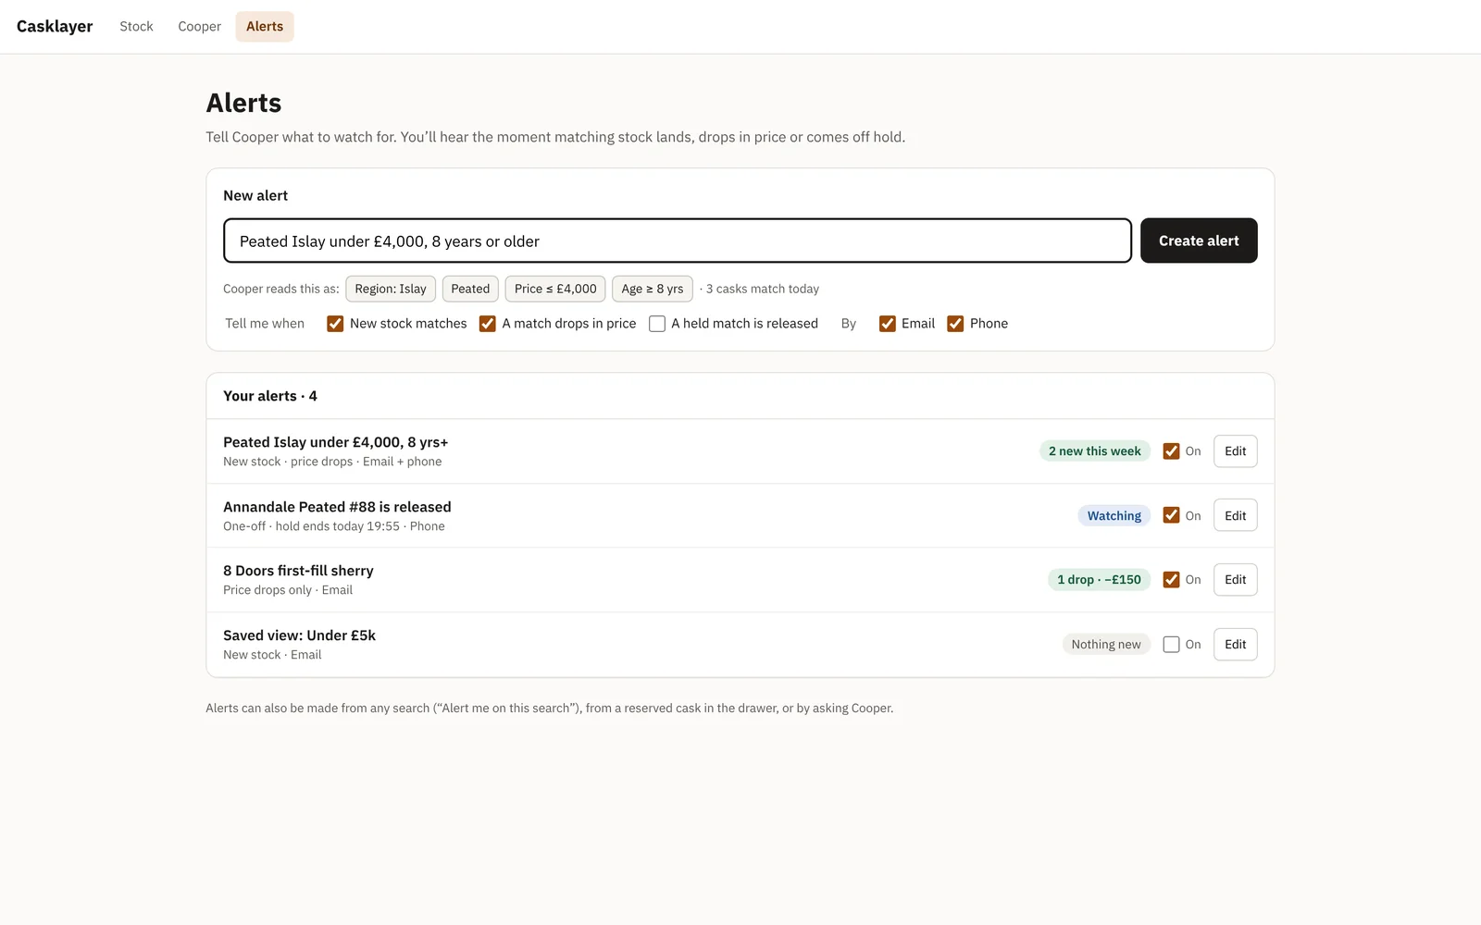Click the Watching status badge
1481x925 pixels.
[x=1114, y=515]
